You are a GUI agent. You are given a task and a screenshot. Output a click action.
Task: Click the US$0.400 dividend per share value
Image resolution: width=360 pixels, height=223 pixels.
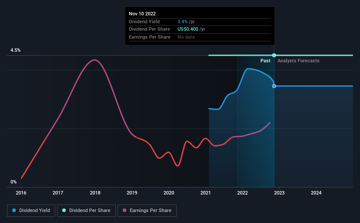click(x=188, y=29)
